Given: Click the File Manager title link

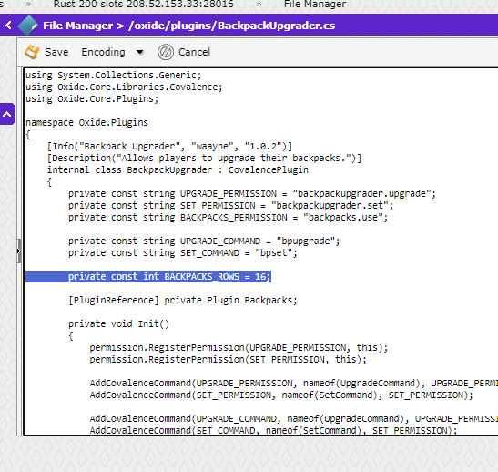Looking at the screenshot, I should point(77,26).
